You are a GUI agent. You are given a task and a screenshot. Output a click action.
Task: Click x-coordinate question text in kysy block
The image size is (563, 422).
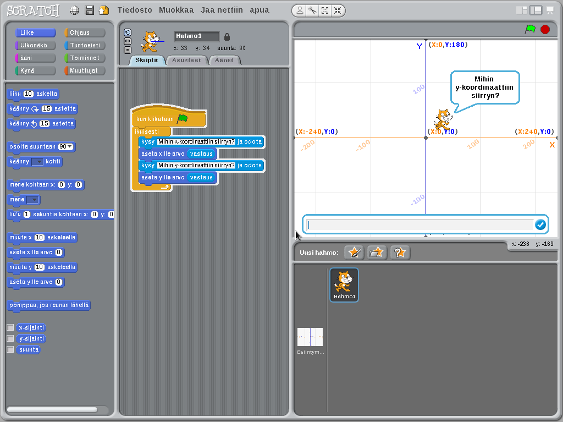[196, 141]
